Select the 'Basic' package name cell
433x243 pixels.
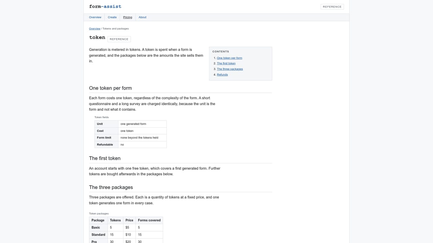98,227
